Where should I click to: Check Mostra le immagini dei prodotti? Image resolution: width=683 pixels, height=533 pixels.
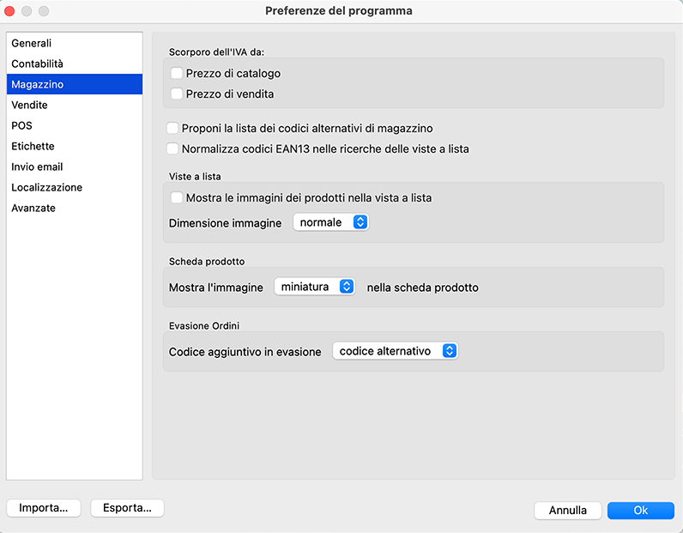[x=177, y=197]
